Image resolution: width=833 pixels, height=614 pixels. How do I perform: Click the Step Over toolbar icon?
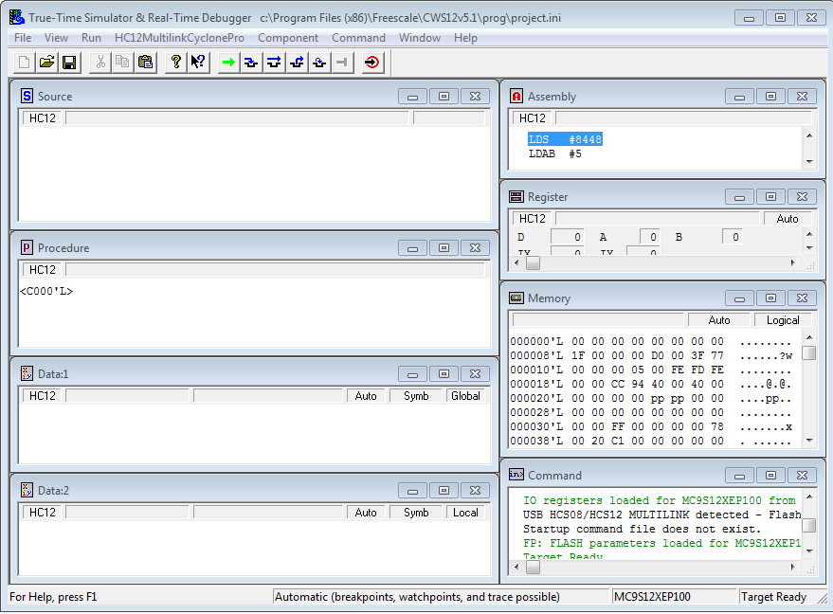pyautogui.click(x=274, y=63)
